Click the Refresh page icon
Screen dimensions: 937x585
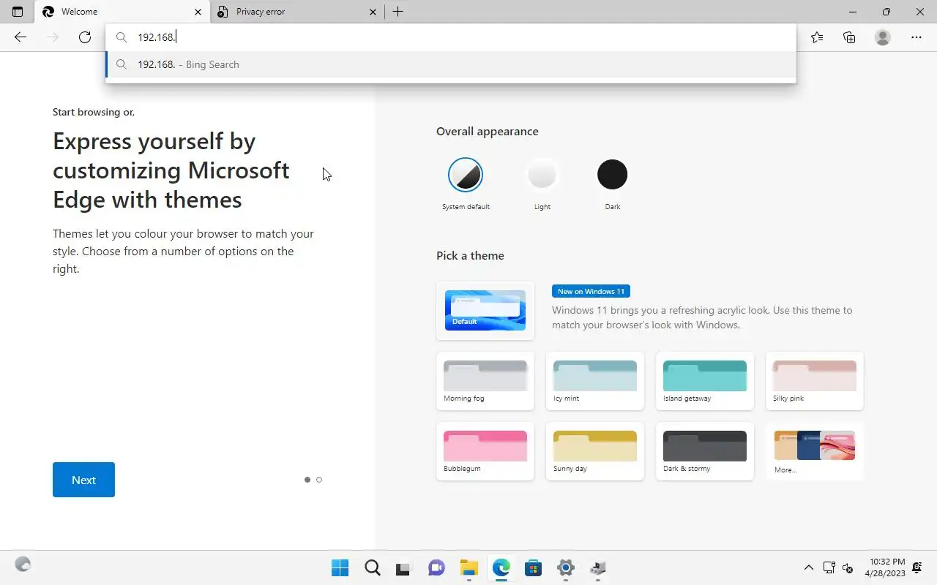point(85,37)
